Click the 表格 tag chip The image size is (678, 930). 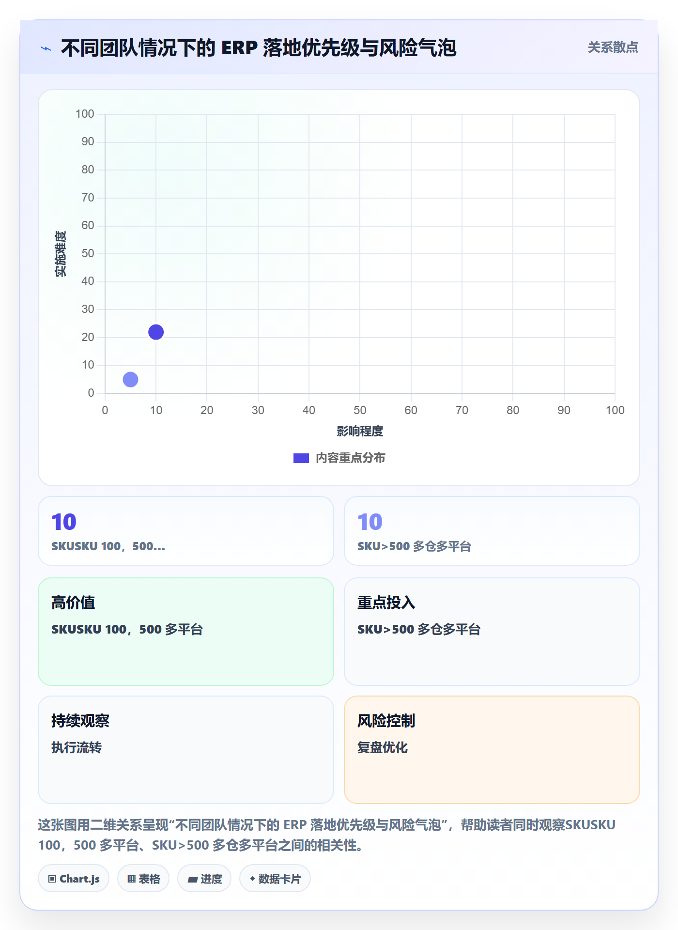pyautogui.click(x=143, y=879)
